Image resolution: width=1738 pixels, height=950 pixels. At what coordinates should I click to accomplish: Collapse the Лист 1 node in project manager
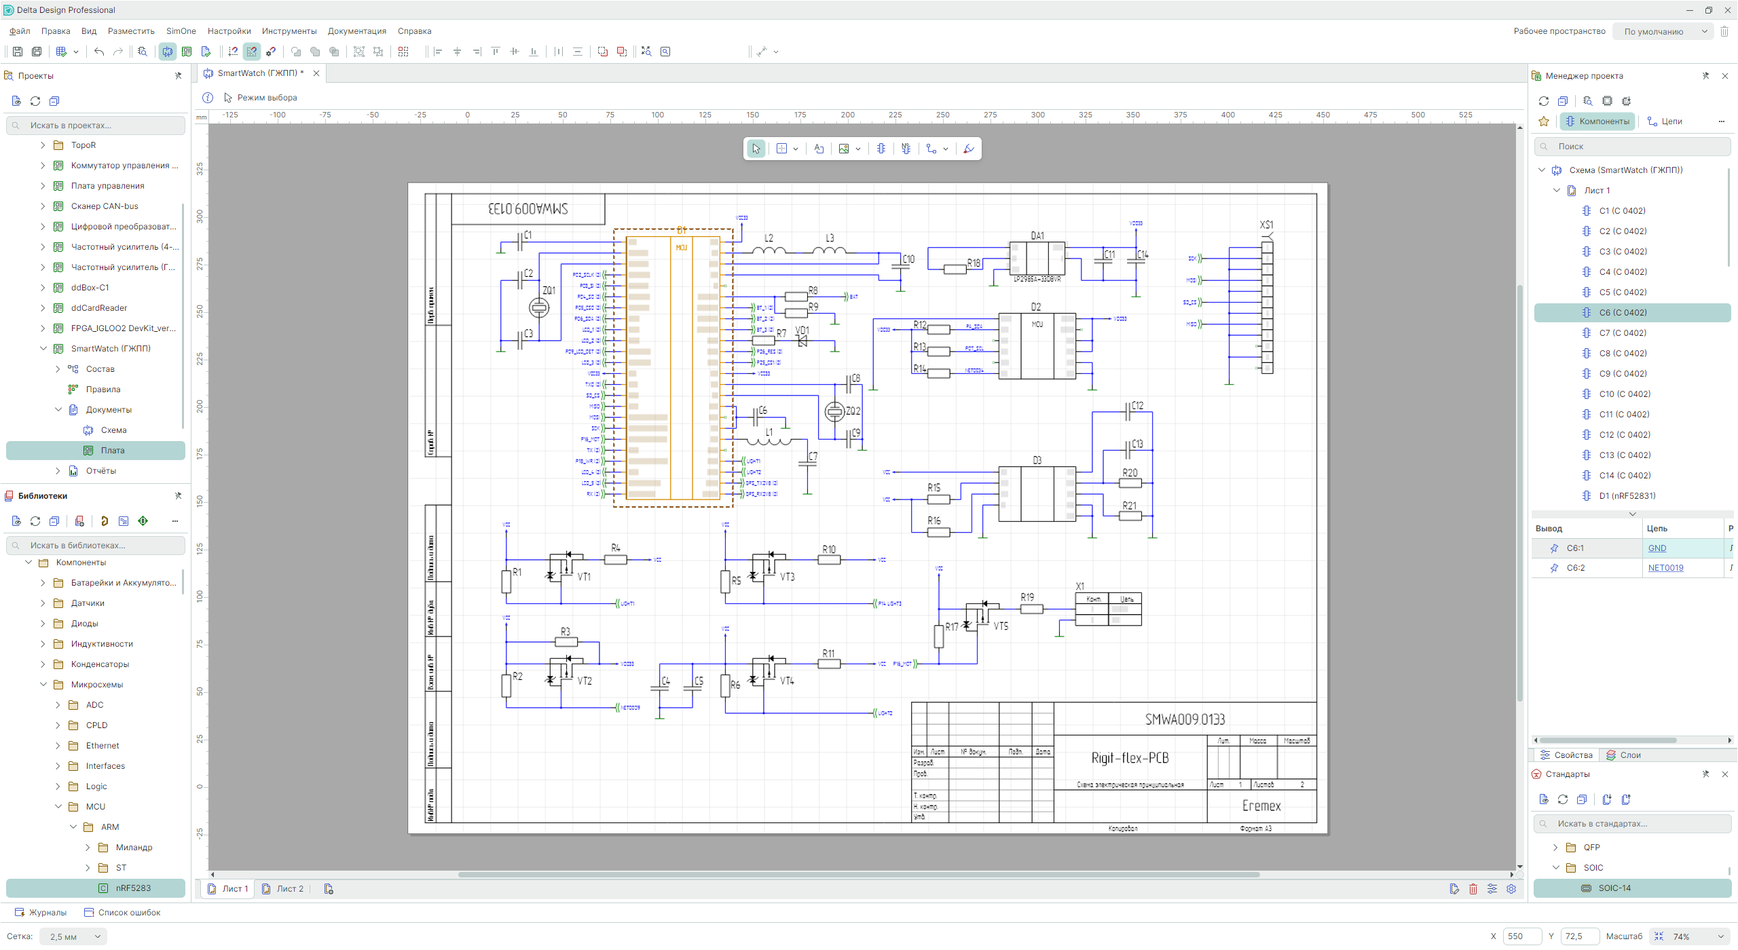point(1557,191)
